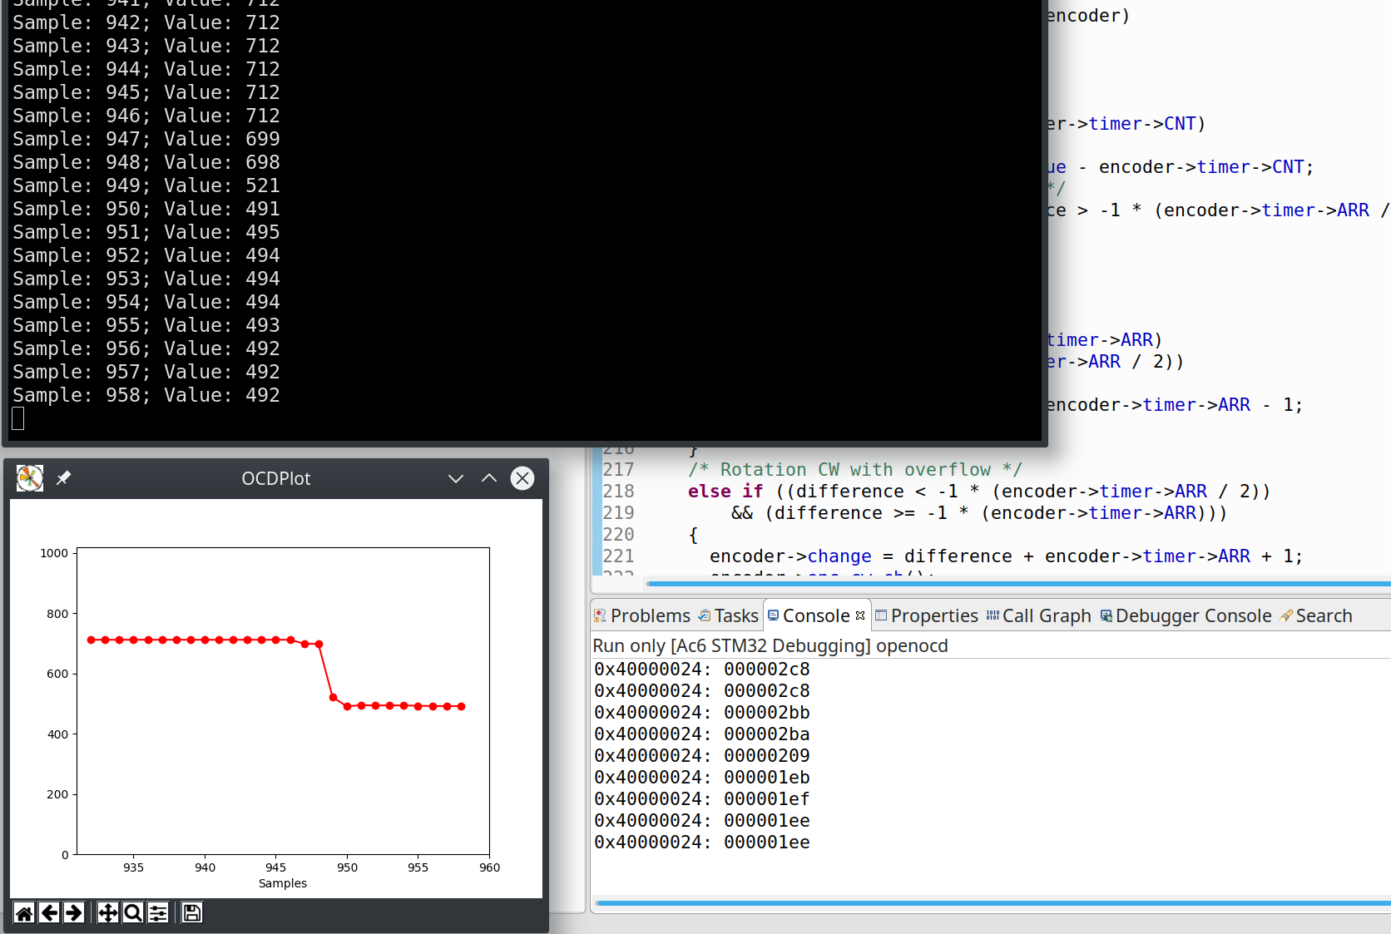Maximize OCDPlot using the up chevron

pyautogui.click(x=489, y=478)
